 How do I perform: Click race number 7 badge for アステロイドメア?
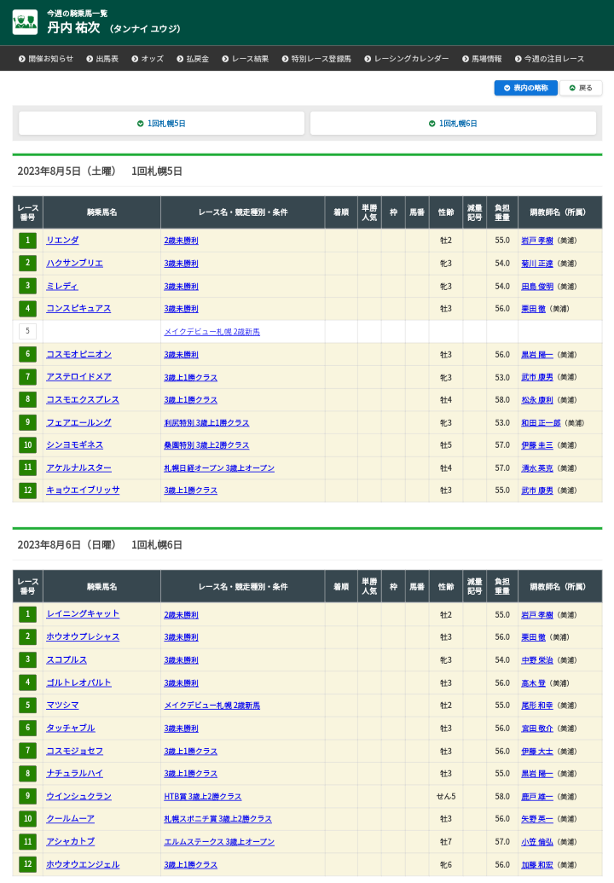coord(27,377)
